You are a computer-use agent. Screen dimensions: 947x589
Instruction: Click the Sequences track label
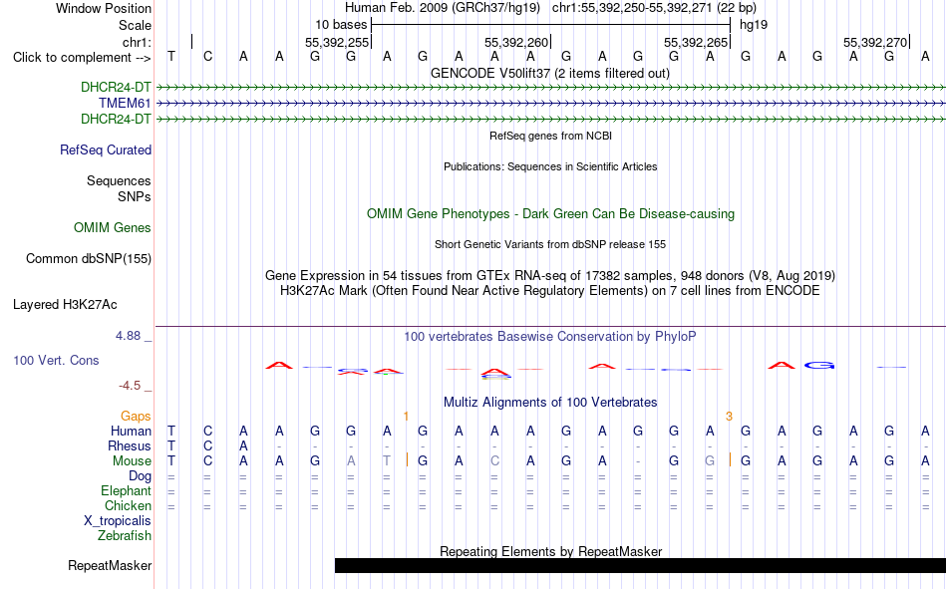click(x=119, y=180)
